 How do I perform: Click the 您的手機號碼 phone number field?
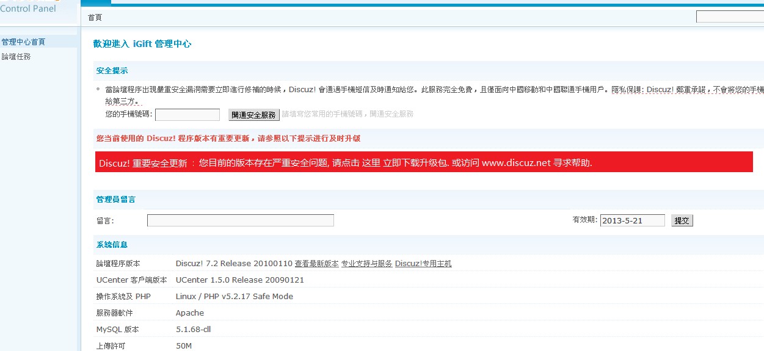click(x=187, y=115)
